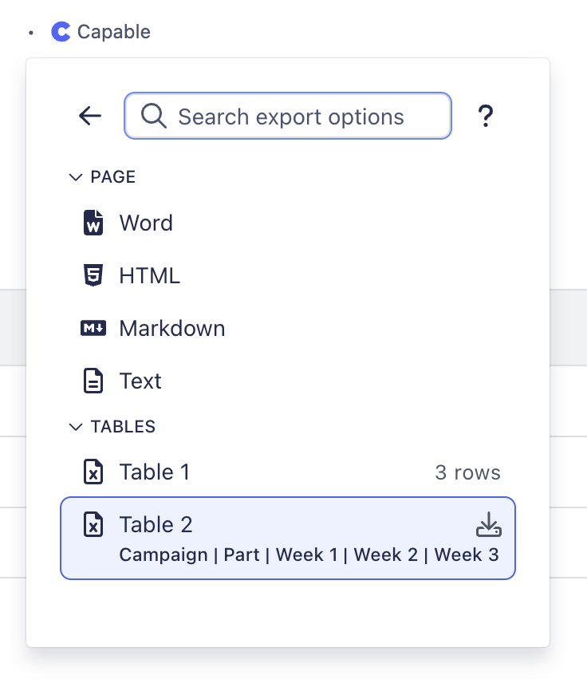The height and width of the screenshot is (683, 587).
Task: Click the magnifying glass search icon
Action: coord(153,116)
